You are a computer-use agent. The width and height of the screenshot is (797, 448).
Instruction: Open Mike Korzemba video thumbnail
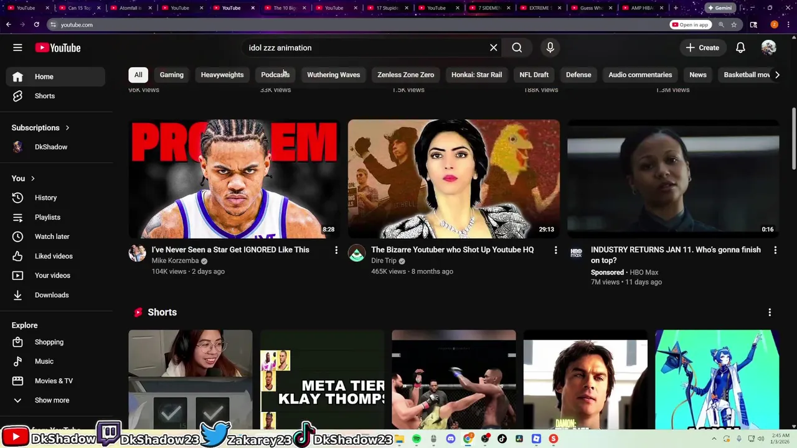pos(234,179)
